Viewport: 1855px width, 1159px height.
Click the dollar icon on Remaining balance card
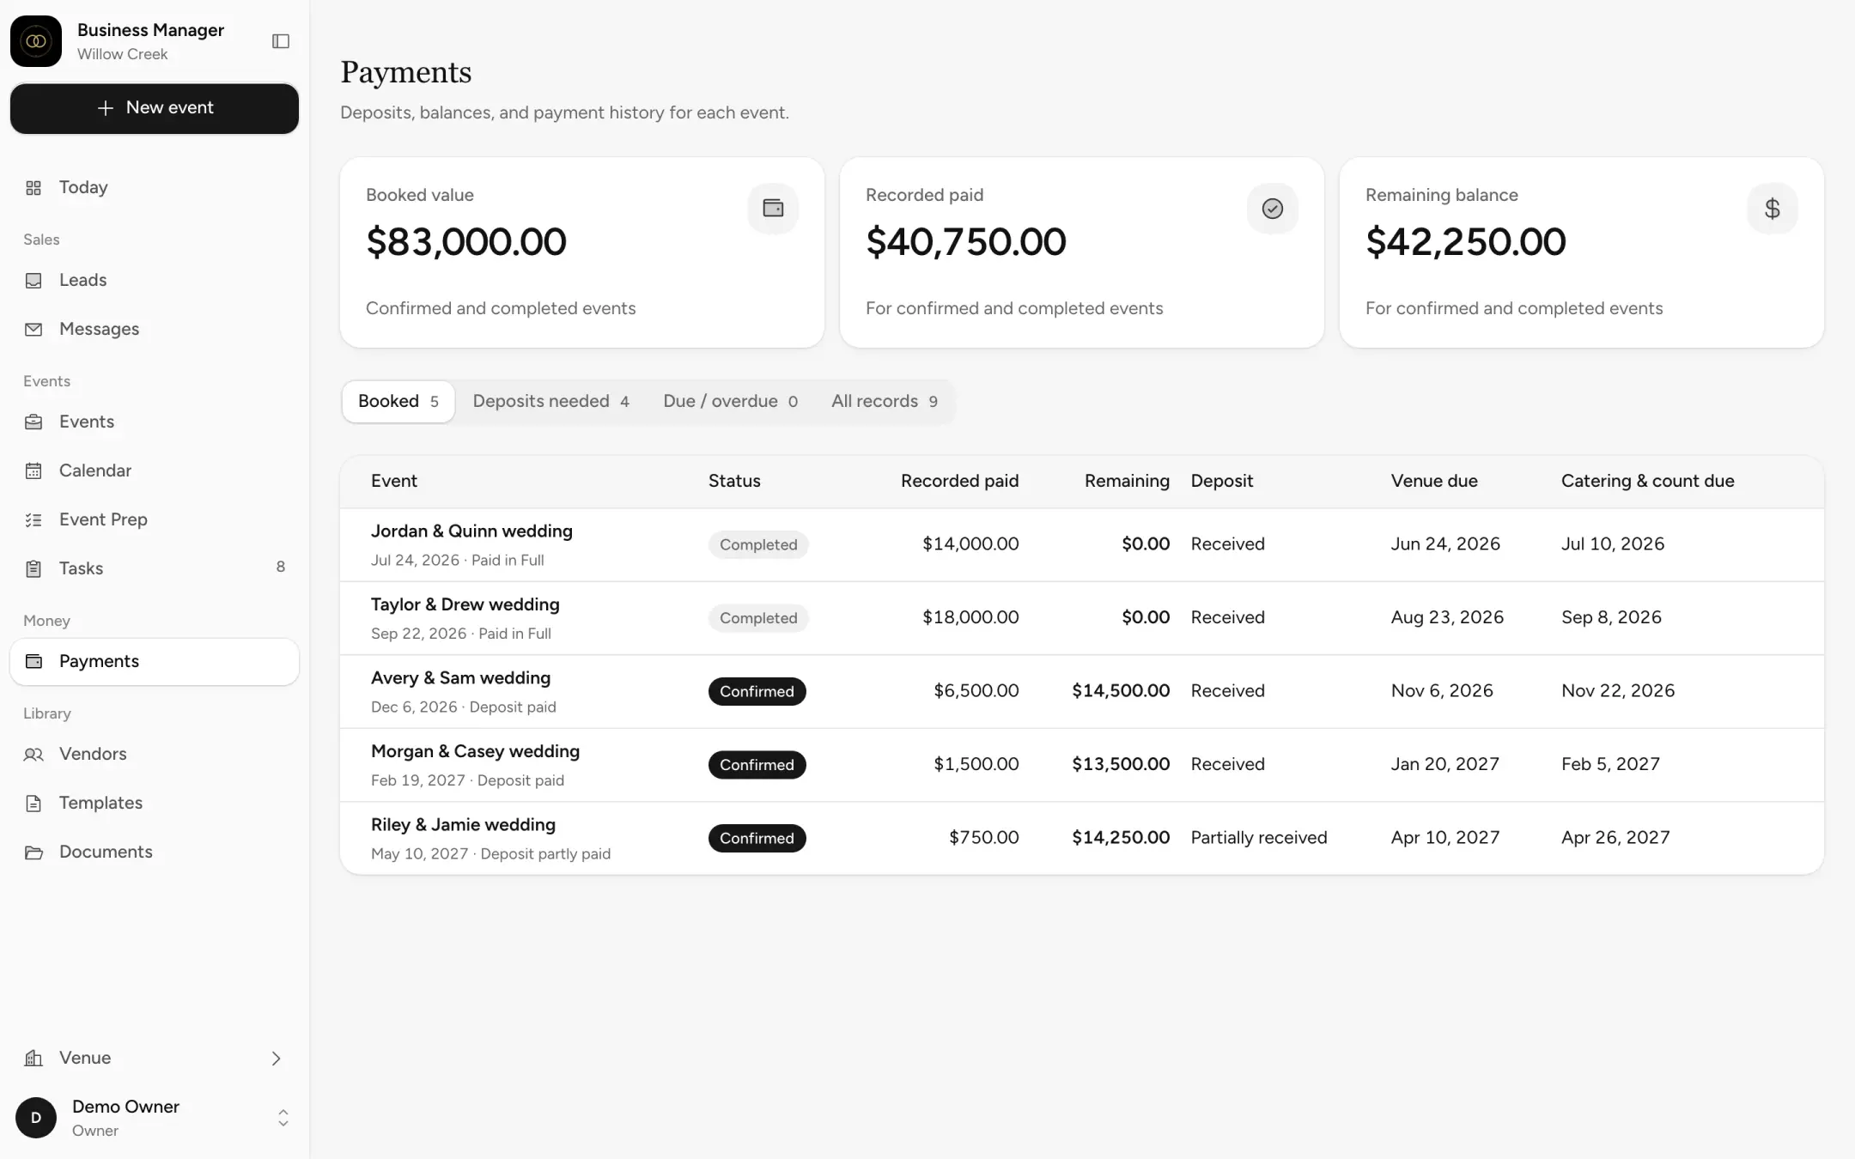click(1773, 209)
